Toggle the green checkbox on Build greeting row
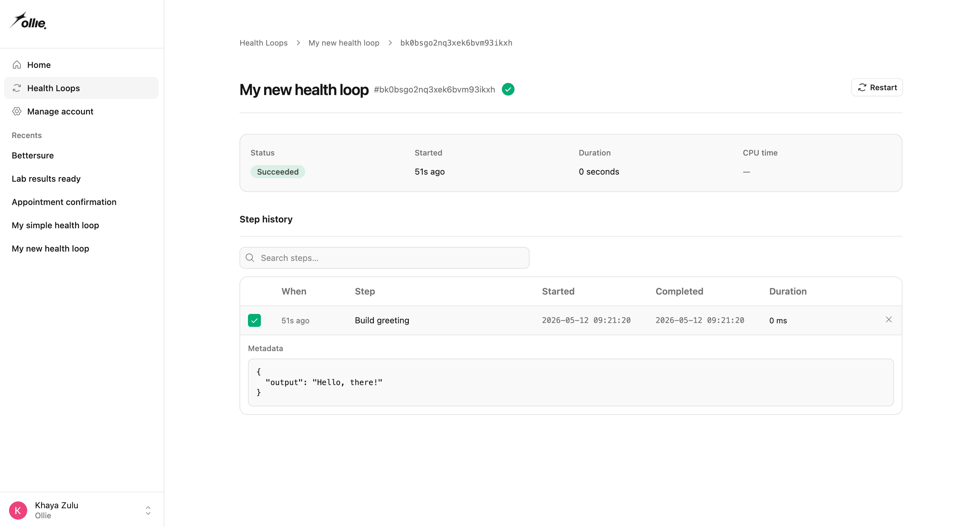973x527 pixels. click(254, 320)
